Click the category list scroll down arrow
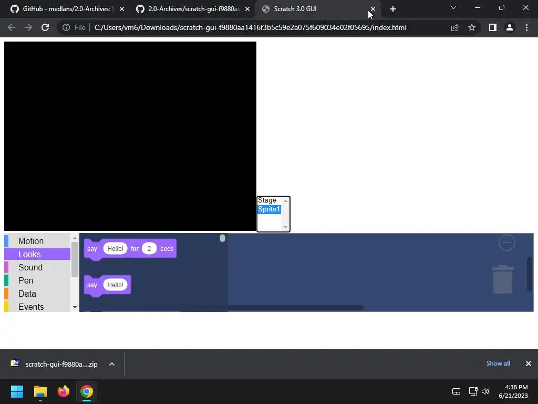Image resolution: width=538 pixels, height=404 pixels. [75, 307]
